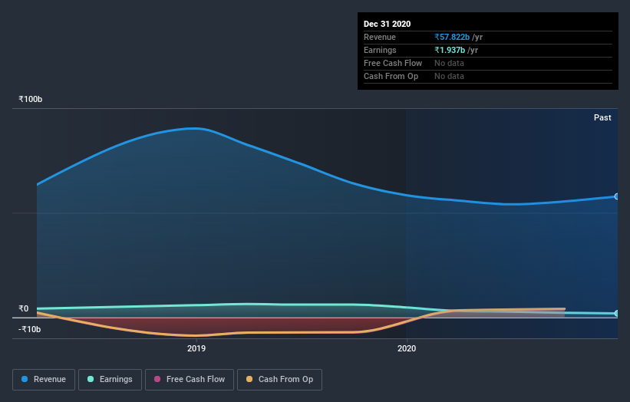Viewport: 630px width, 402px height.
Task: Click the Free Cash Flow row in tooltip
Action: [488, 64]
